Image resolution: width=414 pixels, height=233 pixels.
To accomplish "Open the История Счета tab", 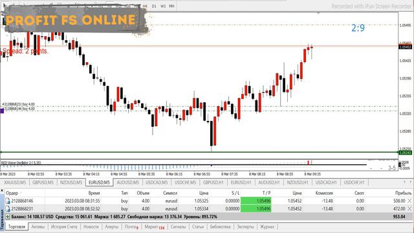I will [64, 227].
